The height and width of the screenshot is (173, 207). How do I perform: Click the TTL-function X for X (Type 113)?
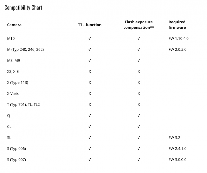pos(90,82)
